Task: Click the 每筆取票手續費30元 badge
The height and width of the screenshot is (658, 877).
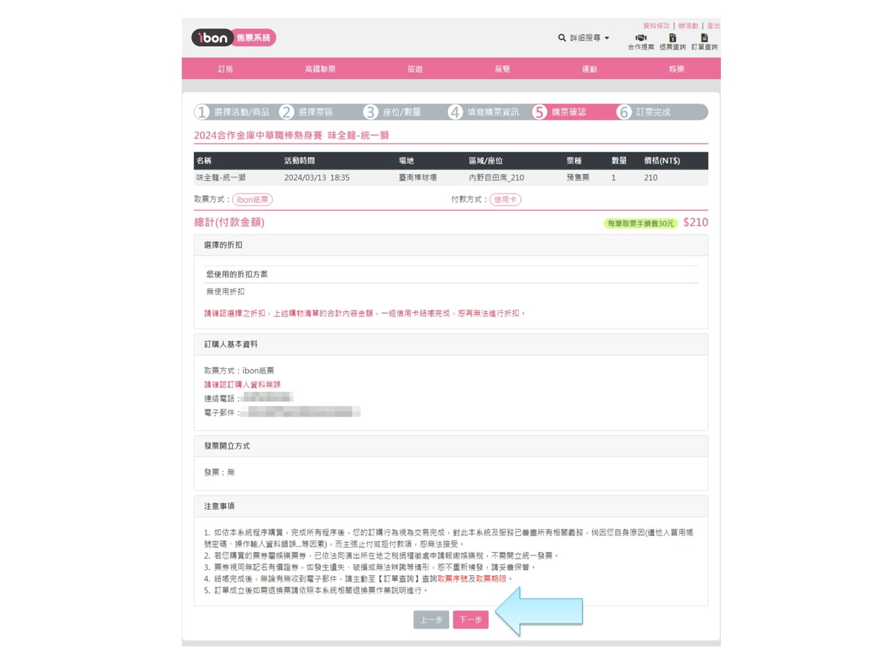Action: click(641, 224)
